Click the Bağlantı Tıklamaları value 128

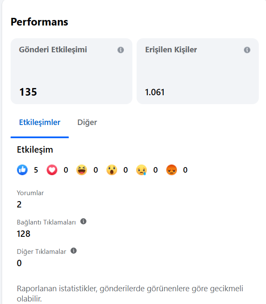tap(24, 233)
